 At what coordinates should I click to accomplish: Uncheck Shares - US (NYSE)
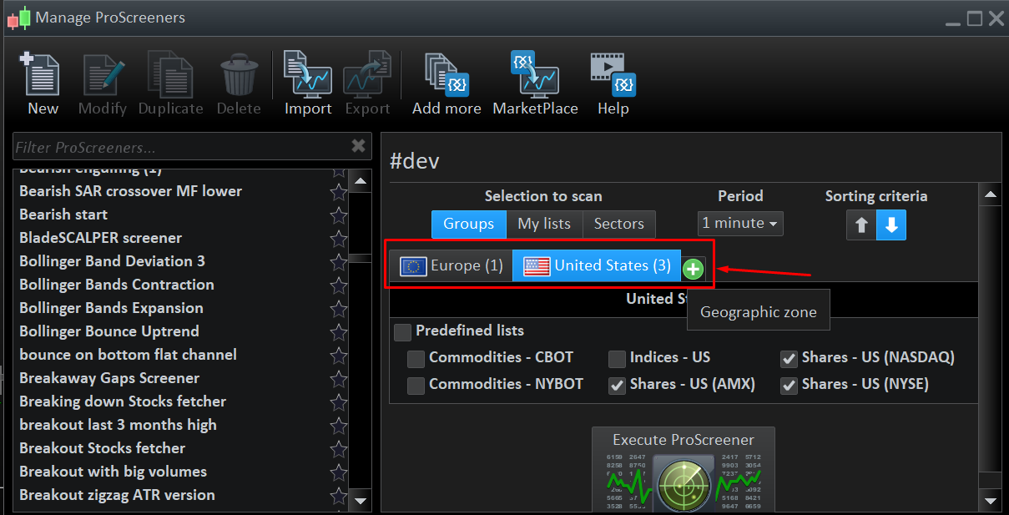coord(789,386)
